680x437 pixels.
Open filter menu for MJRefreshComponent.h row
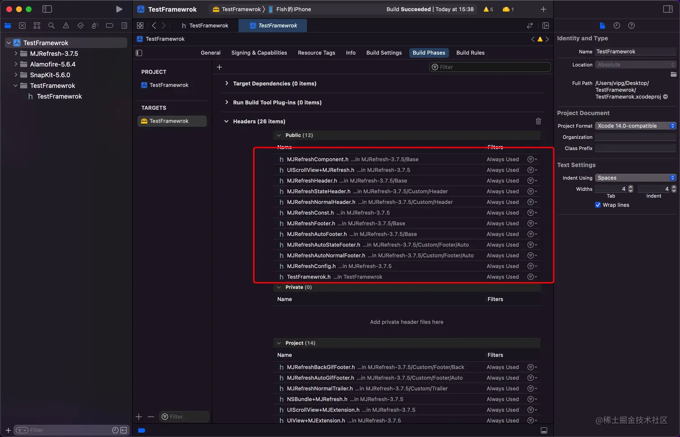pyautogui.click(x=532, y=159)
